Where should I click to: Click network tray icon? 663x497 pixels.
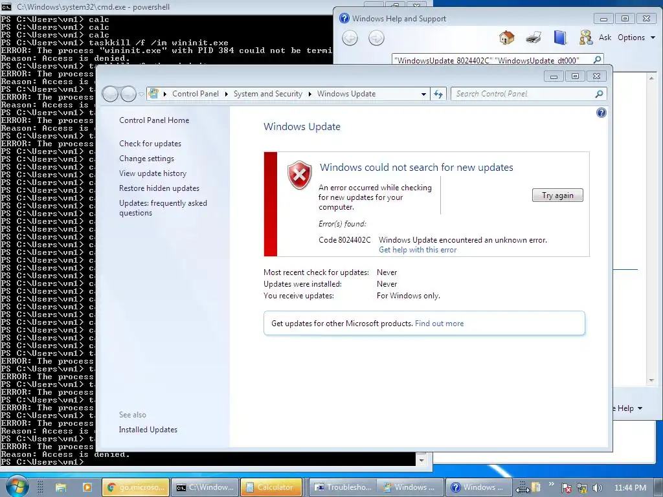pyautogui.click(x=582, y=488)
